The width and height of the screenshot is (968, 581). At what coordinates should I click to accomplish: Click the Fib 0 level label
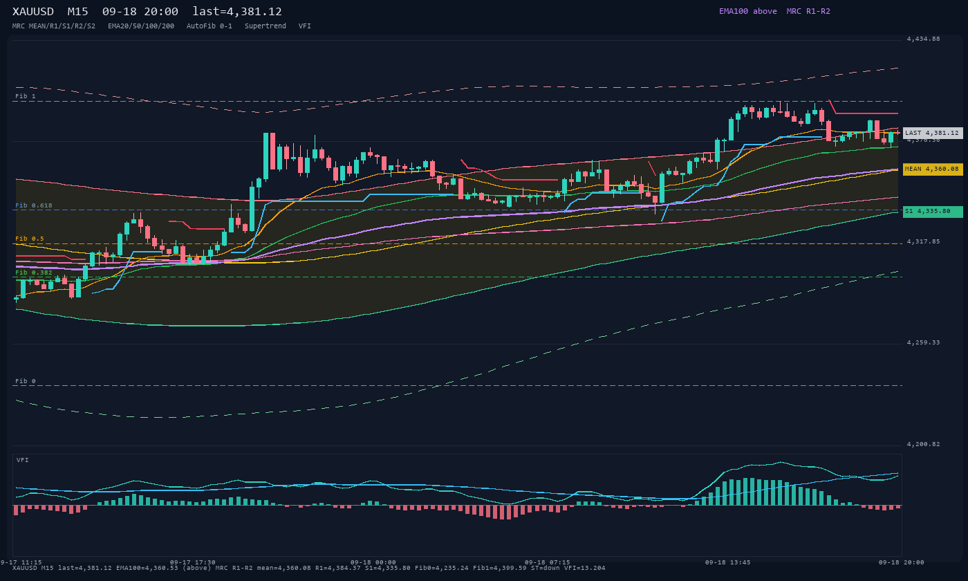tap(26, 381)
